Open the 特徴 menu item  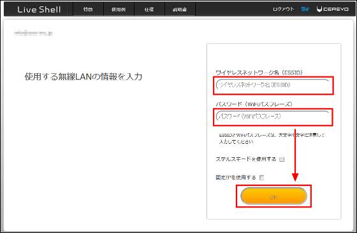(88, 10)
